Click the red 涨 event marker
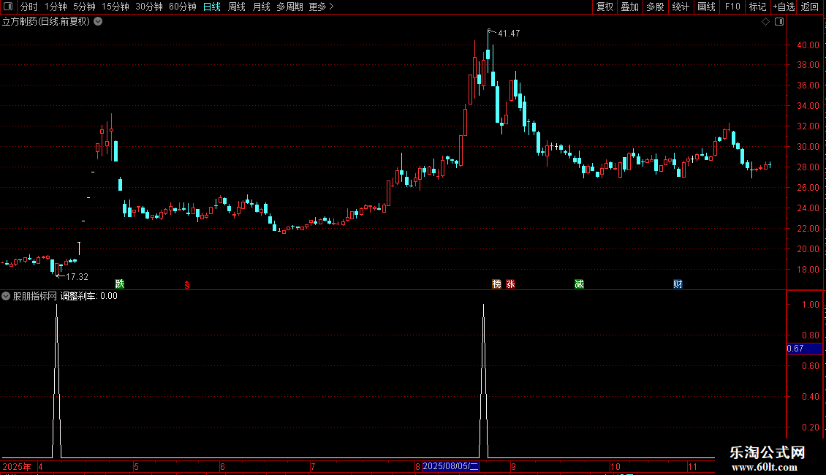The width and height of the screenshot is (826, 475). click(x=510, y=284)
